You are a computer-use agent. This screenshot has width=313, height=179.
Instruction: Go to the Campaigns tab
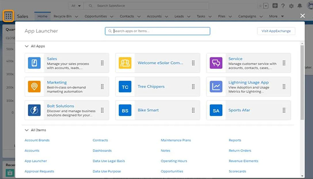click(x=247, y=16)
